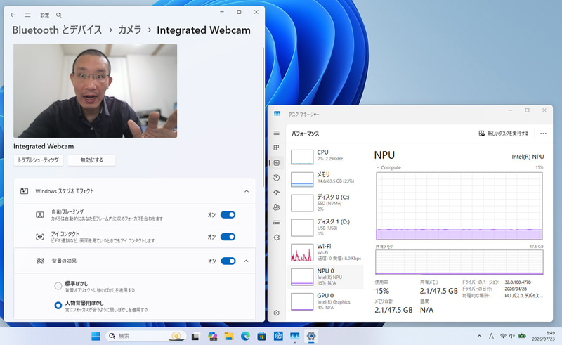Click the webcam preview image
This screenshot has width=562, height=345.
click(x=95, y=91)
